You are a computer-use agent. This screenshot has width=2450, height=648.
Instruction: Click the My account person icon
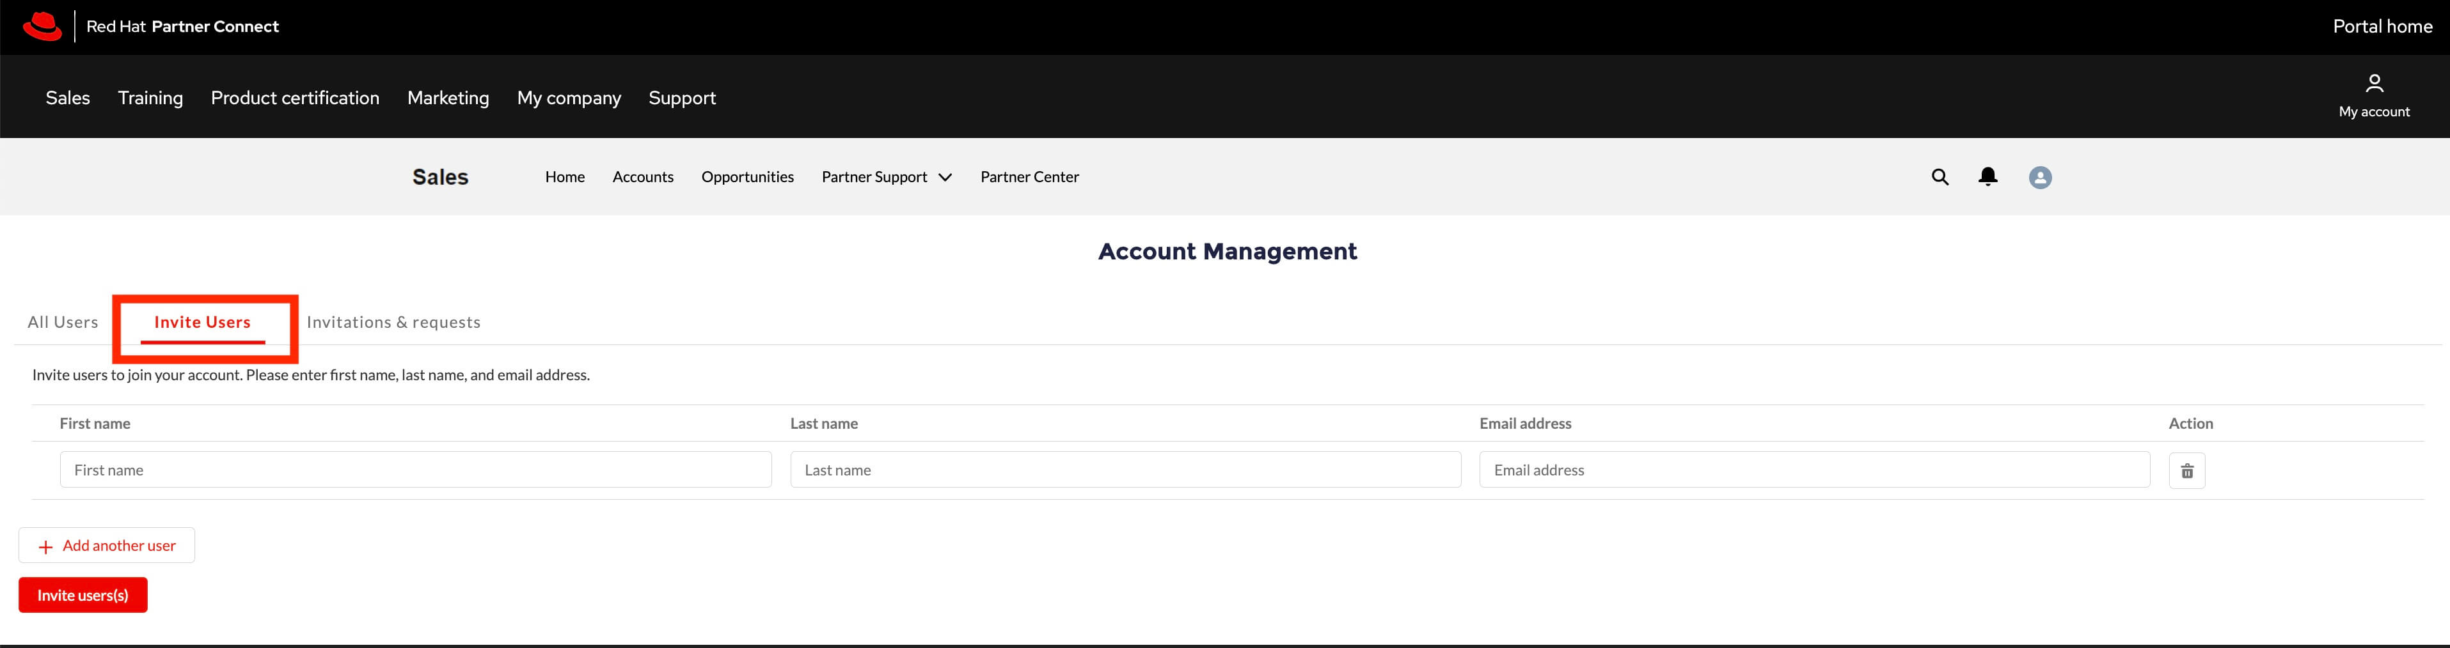pyautogui.click(x=2373, y=84)
